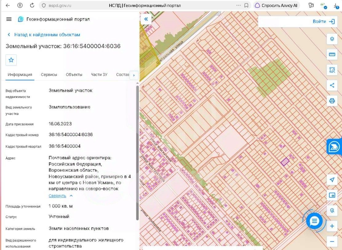Click the nspd.gov.ru address field

[60, 6]
